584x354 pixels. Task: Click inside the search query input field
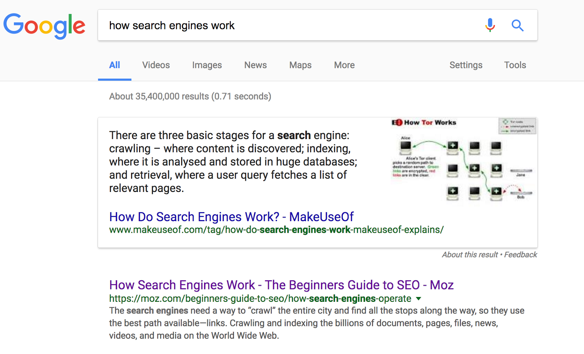(255, 25)
